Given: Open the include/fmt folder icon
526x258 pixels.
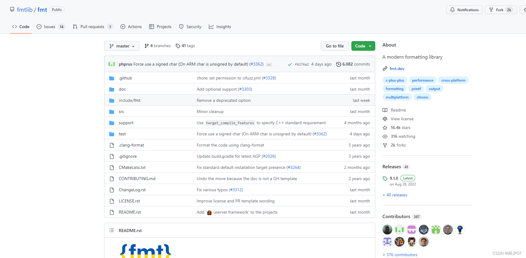Looking at the screenshot, I should click(112, 100).
